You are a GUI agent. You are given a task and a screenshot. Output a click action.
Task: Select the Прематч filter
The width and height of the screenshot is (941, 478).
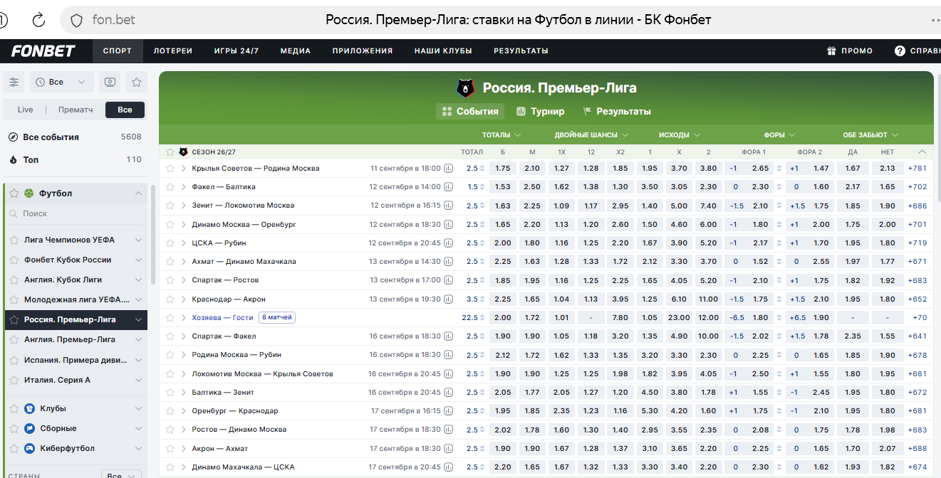76,110
